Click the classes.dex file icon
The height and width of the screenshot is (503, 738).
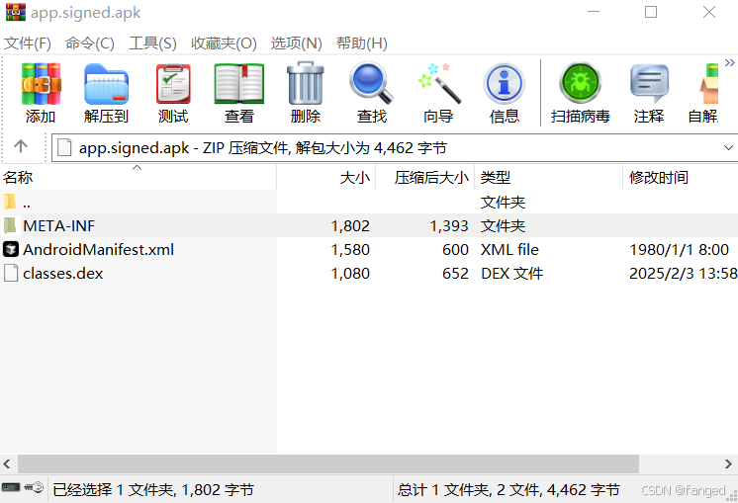pyautogui.click(x=10, y=273)
